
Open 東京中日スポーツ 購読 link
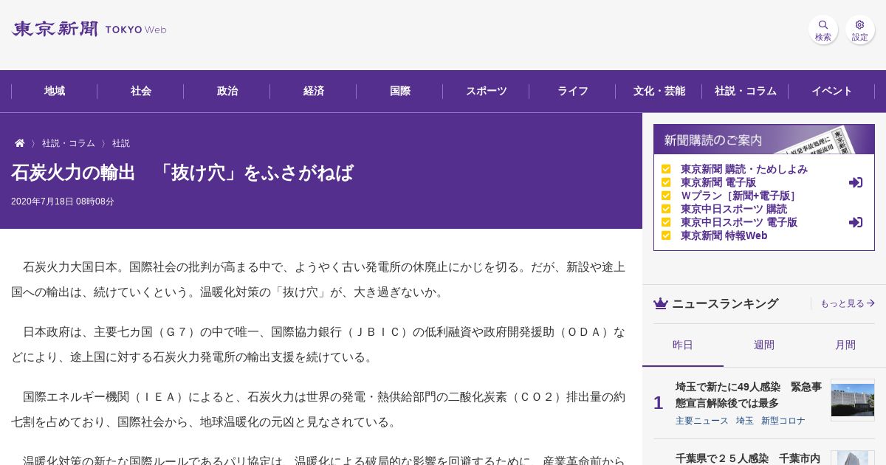point(734,209)
